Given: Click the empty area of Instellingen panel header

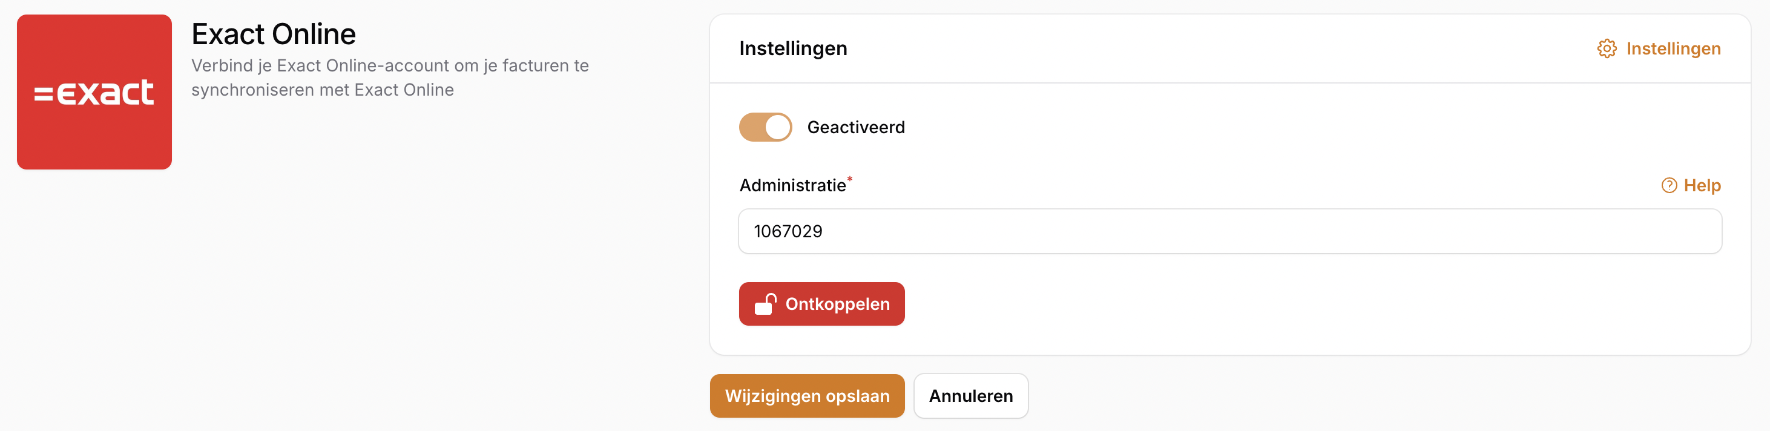Looking at the screenshot, I should click(x=1202, y=49).
